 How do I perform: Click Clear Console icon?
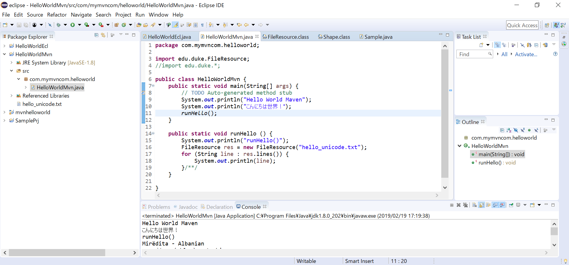[x=474, y=205]
